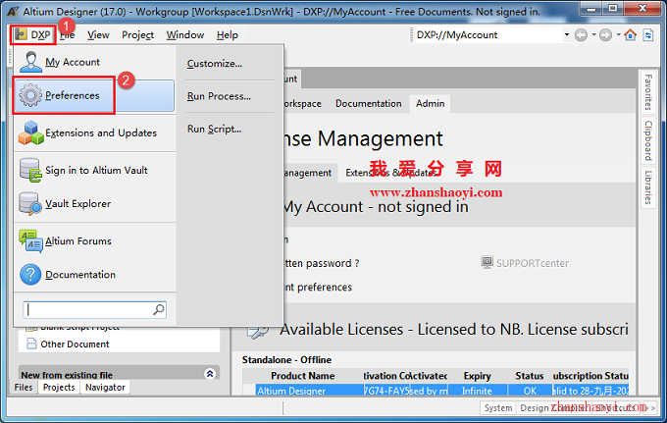Click the Product Name column header

click(303, 376)
